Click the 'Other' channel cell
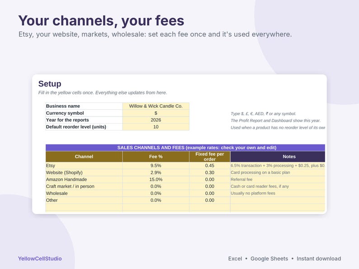The width and height of the screenshot is (359, 269). (x=84, y=200)
